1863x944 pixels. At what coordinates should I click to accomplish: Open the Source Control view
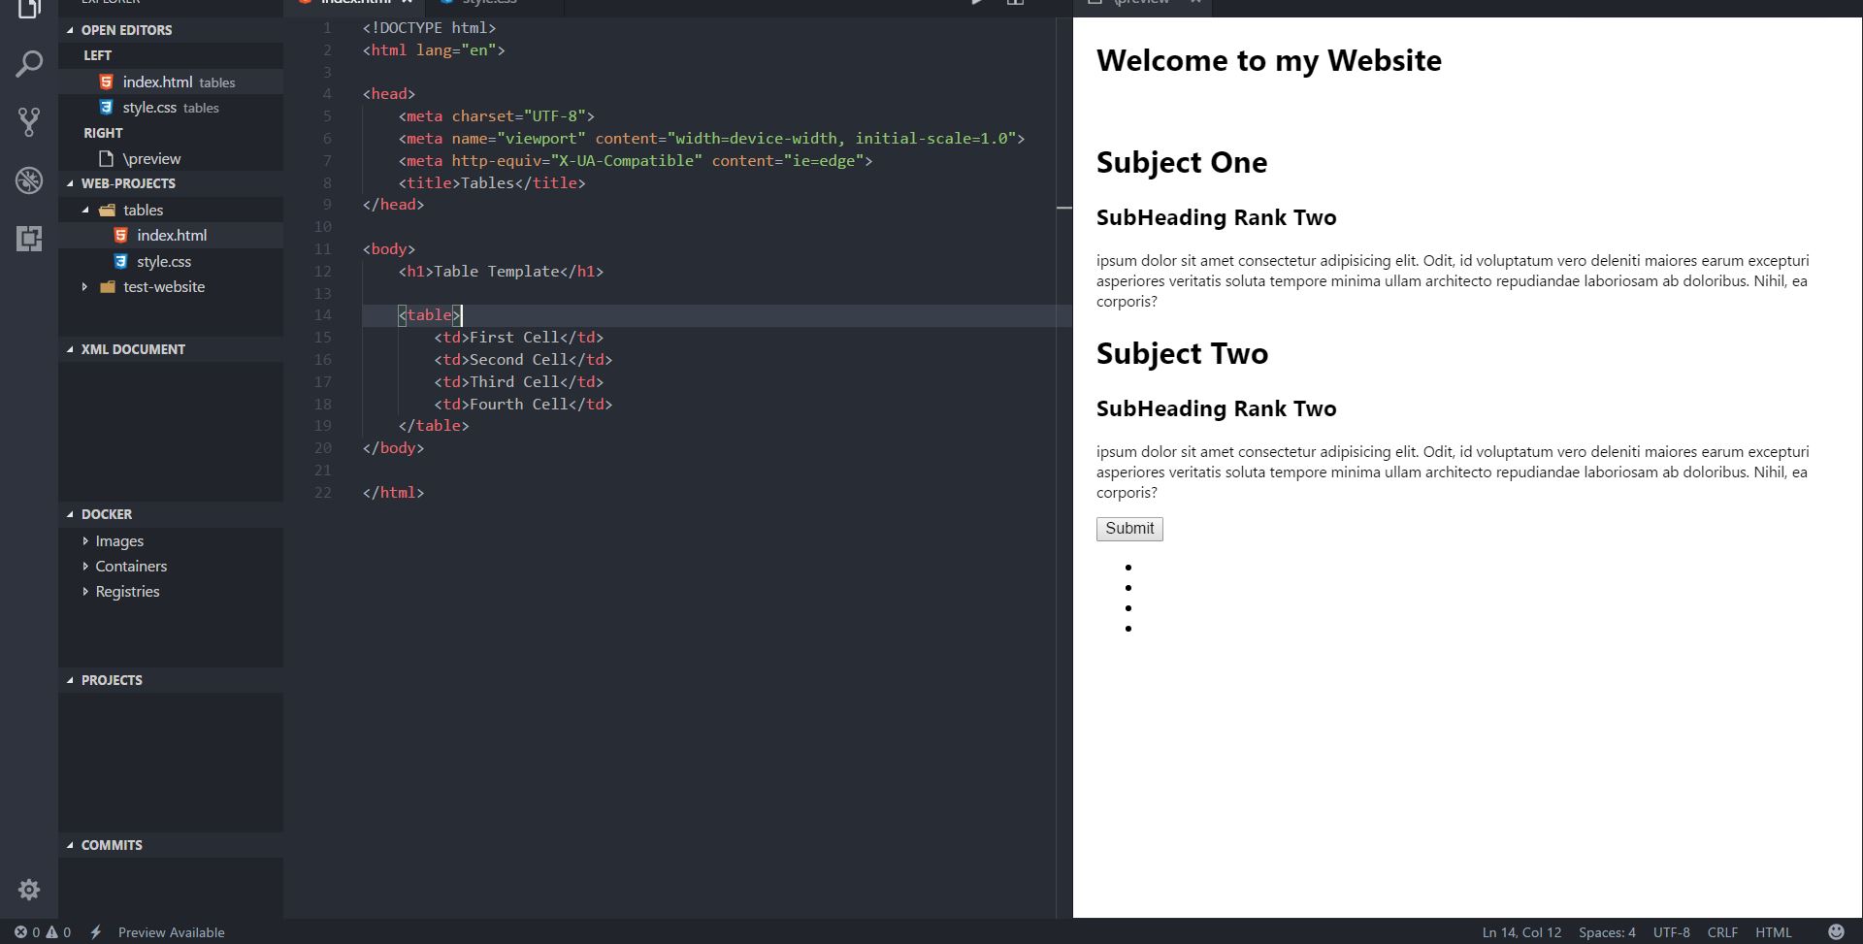(x=29, y=121)
